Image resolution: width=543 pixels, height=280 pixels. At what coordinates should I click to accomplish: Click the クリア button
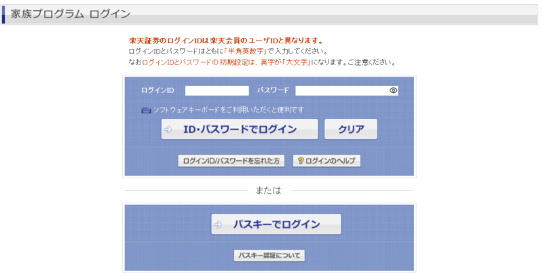pos(351,129)
